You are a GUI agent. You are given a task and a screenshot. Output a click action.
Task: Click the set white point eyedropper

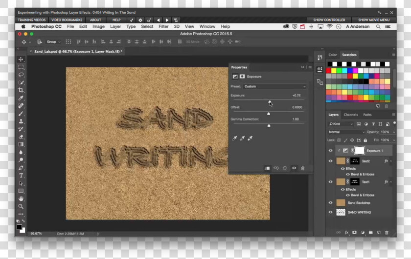click(251, 138)
